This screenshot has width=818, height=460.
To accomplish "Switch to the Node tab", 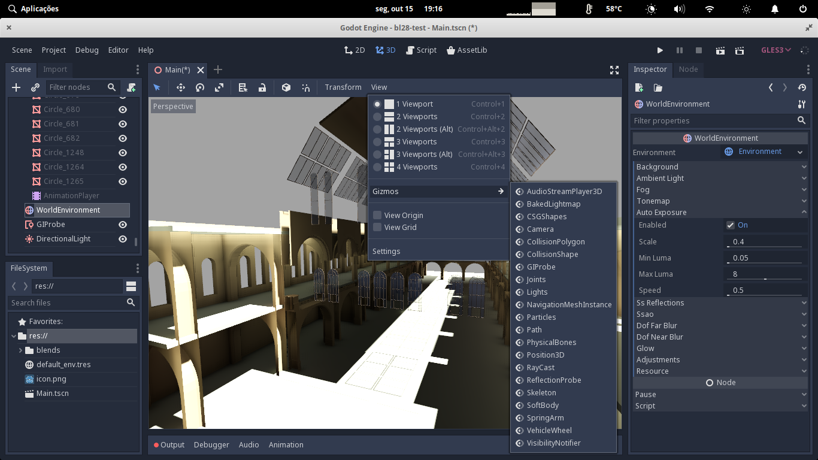I will (688, 69).
